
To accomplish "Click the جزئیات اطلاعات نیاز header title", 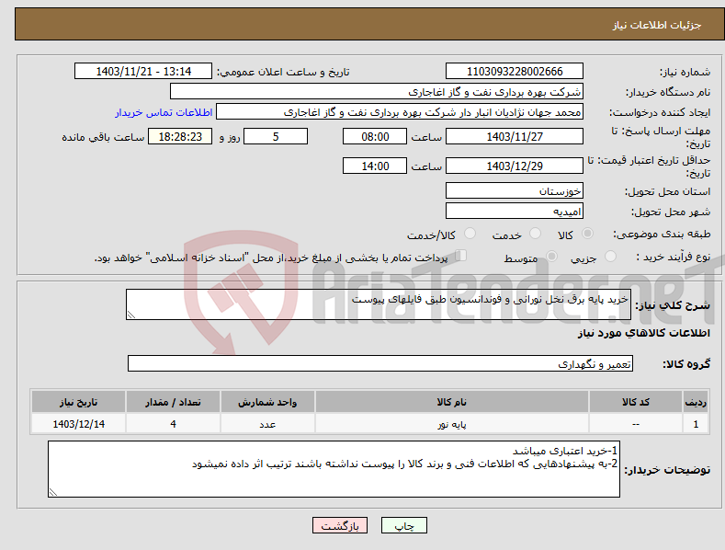I will pos(657,25).
